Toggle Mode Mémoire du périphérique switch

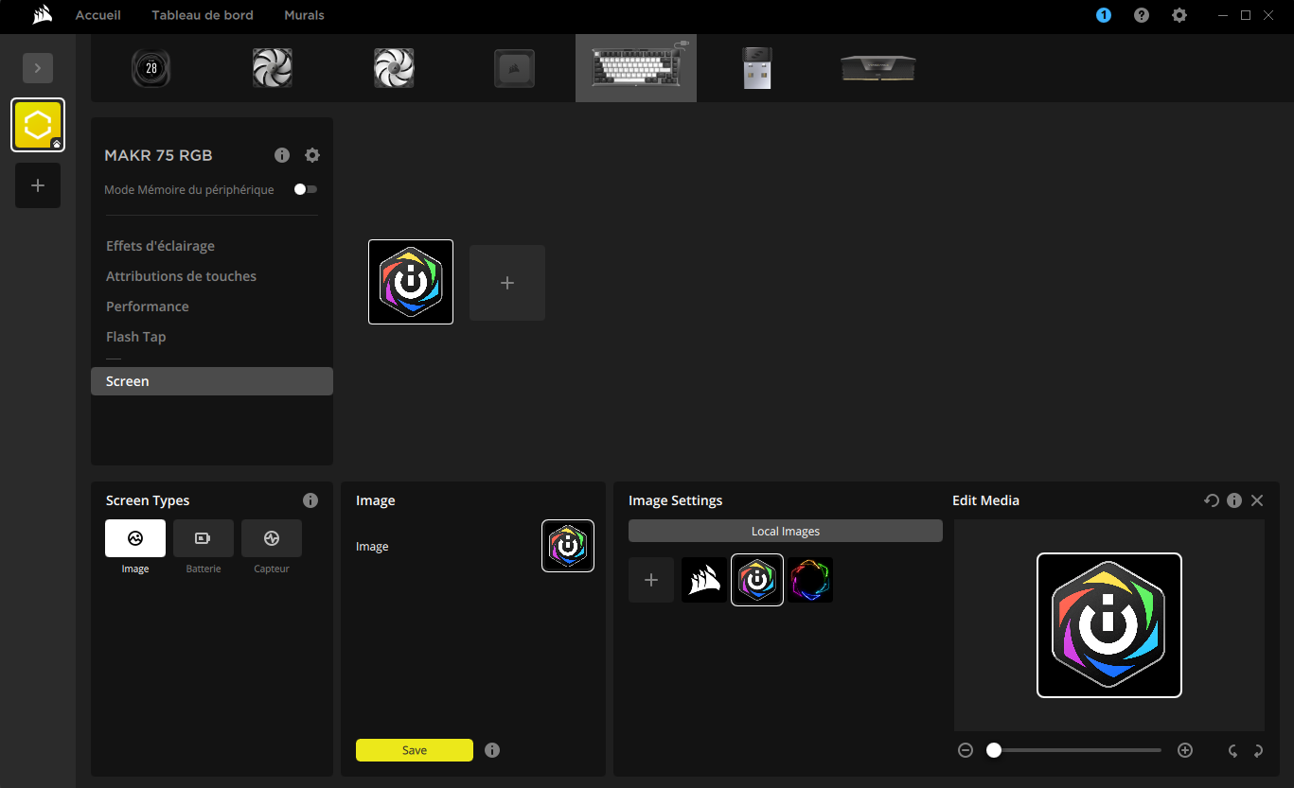305,189
